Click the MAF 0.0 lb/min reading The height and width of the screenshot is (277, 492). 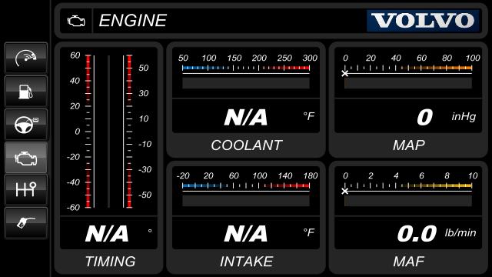pyautogui.click(x=437, y=234)
